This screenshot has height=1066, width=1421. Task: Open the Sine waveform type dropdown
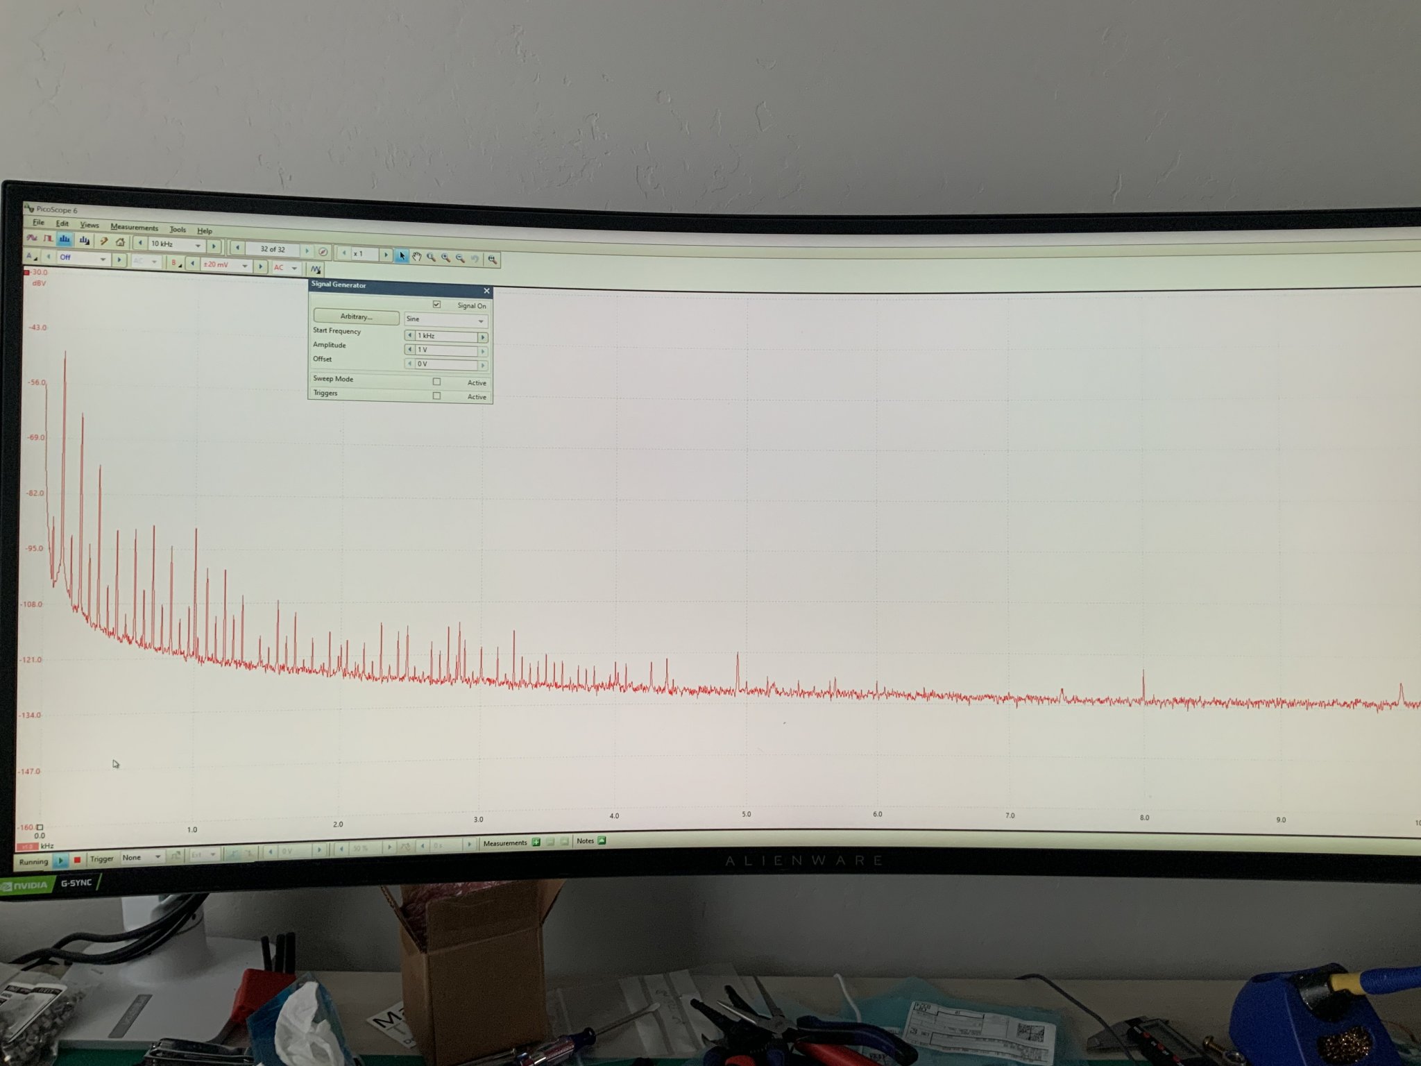tap(446, 320)
